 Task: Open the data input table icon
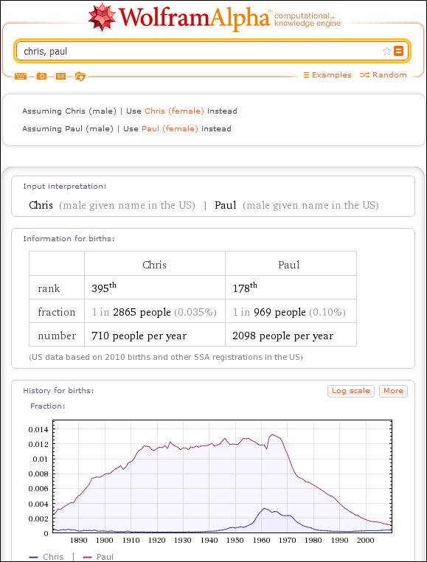(61, 77)
